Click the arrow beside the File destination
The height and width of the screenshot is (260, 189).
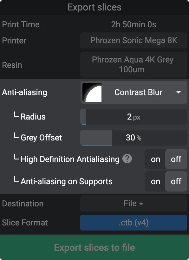pyautogui.click(x=142, y=203)
